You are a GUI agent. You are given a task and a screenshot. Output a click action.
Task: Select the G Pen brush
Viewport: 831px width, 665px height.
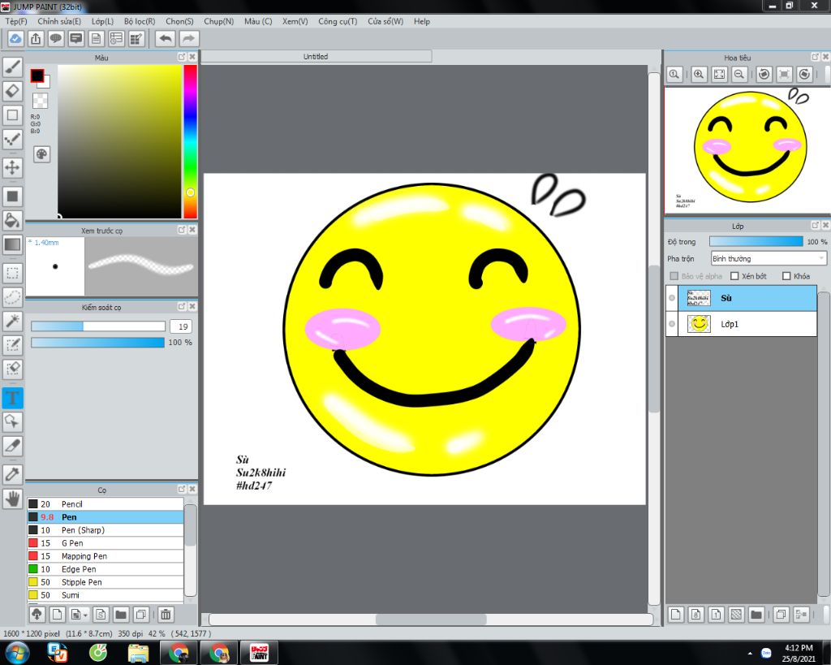coord(105,543)
